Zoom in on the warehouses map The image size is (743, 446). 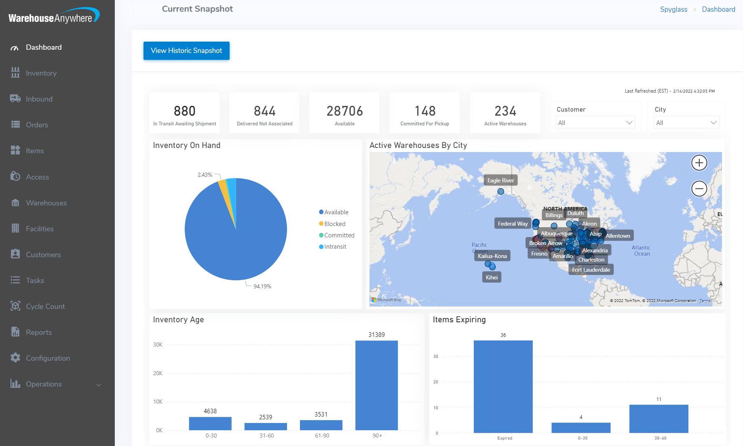tap(699, 163)
